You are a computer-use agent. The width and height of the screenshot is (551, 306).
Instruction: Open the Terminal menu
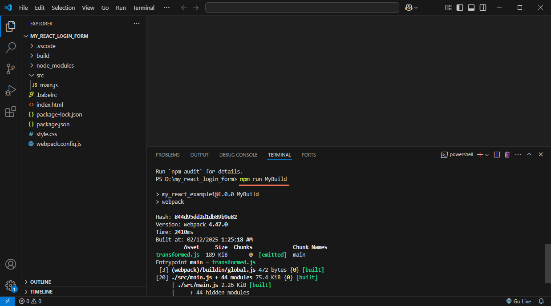point(143,8)
